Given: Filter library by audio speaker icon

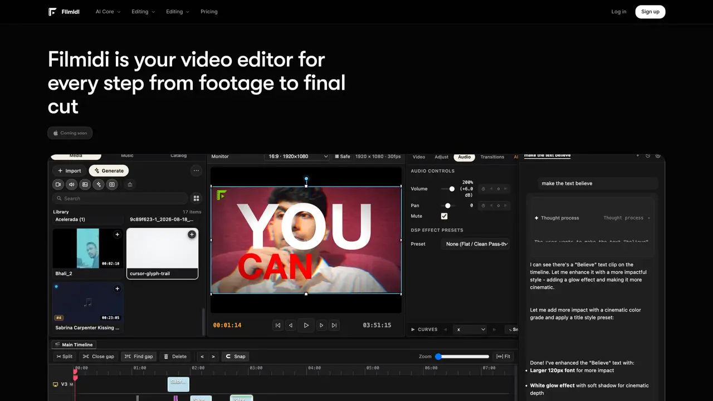Looking at the screenshot, I should pos(72,184).
